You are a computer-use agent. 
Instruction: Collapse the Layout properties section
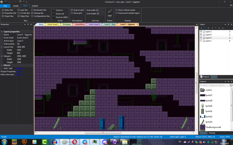point(2,31)
